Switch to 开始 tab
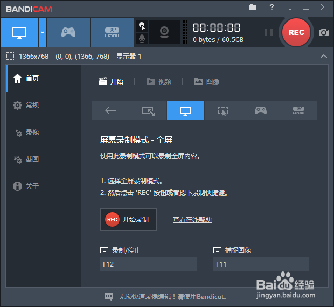Image resolution: width=334 pixels, height=307 pixels. tap(111, 81)
